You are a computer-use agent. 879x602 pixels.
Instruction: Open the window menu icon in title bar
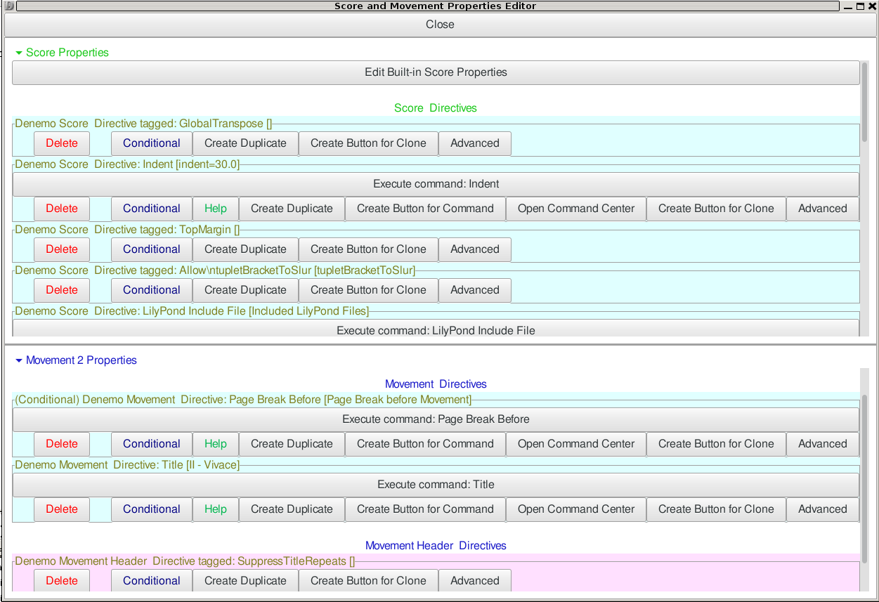[7, 6]
